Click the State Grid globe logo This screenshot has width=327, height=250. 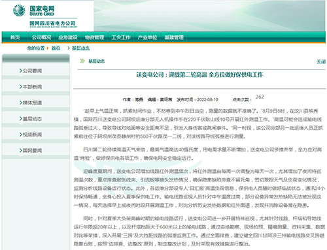click(19, 10)
